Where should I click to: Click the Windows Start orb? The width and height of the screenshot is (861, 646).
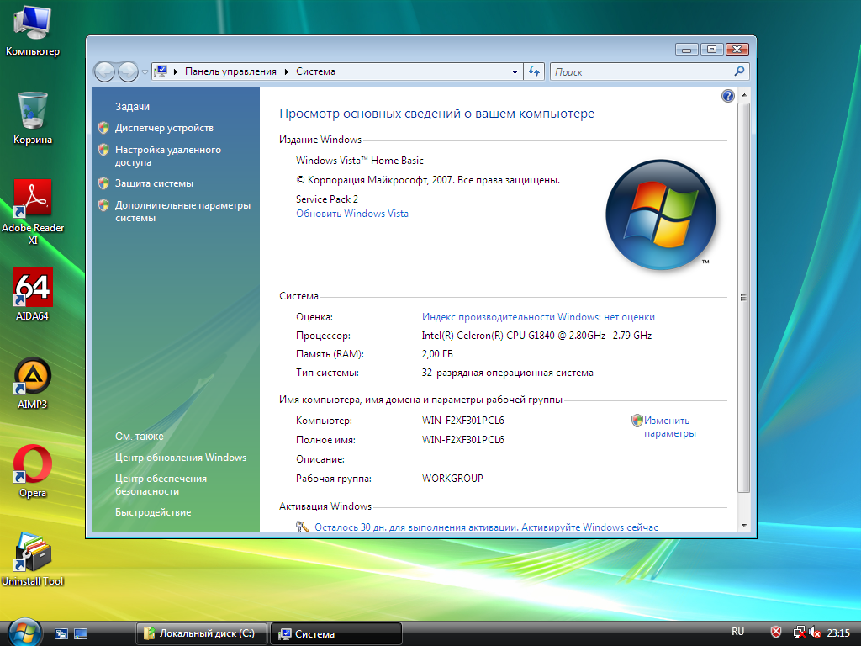[24, 632]
